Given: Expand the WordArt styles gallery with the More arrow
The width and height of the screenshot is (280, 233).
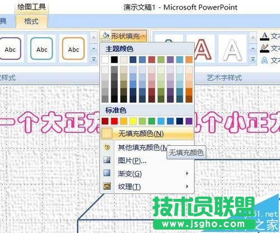Looking at the screenshot, I should 253,60.
